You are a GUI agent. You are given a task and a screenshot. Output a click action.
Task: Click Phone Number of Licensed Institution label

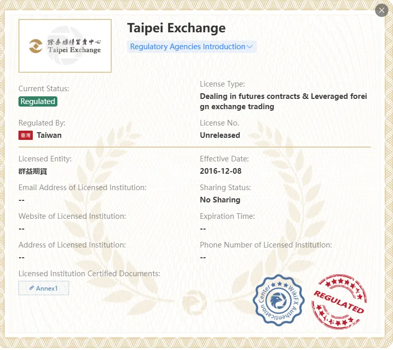point(266,245)
